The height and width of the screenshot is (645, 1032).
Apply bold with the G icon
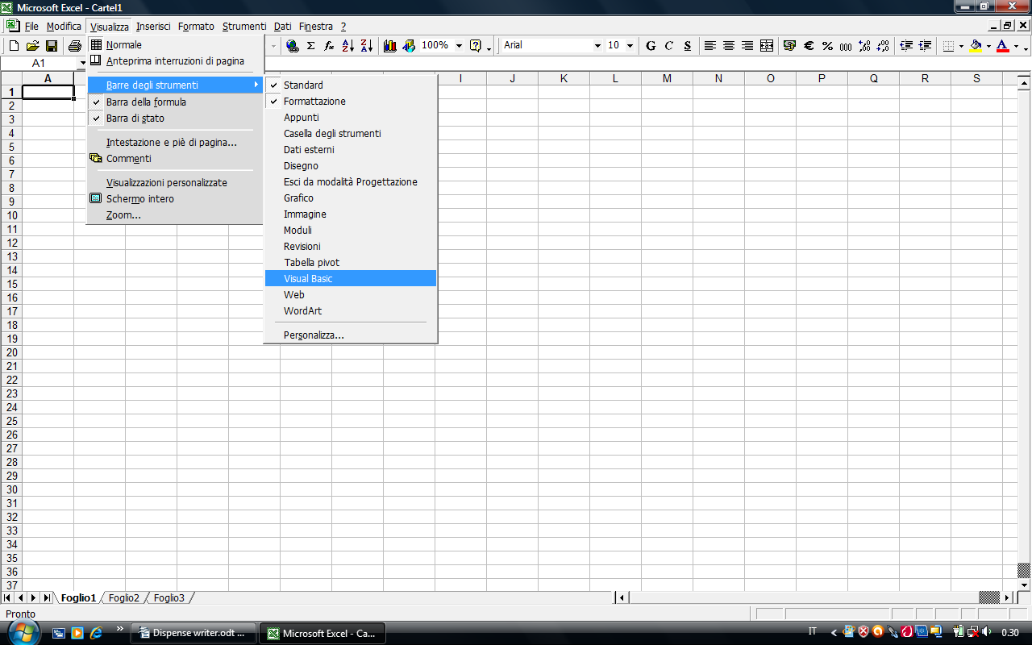651,46
